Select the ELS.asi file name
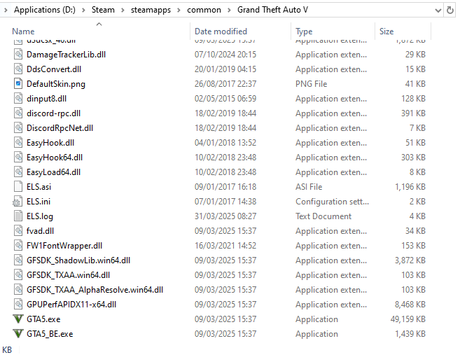 pyautogui.click(x=39, y=187)
